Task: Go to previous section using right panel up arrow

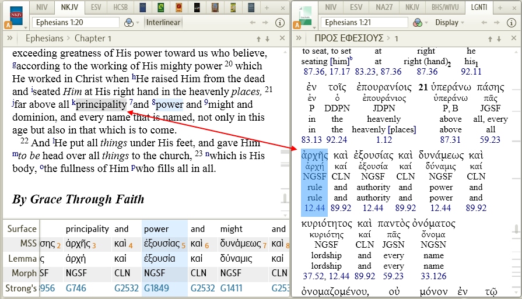Action: [489, 38]
